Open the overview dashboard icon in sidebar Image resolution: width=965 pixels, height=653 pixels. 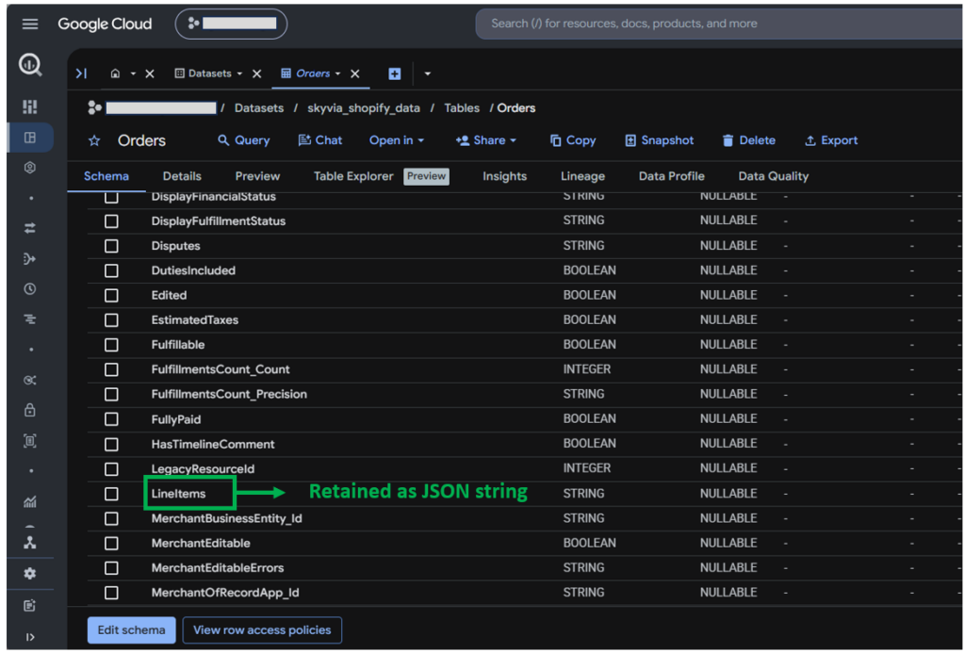(29, 107)
